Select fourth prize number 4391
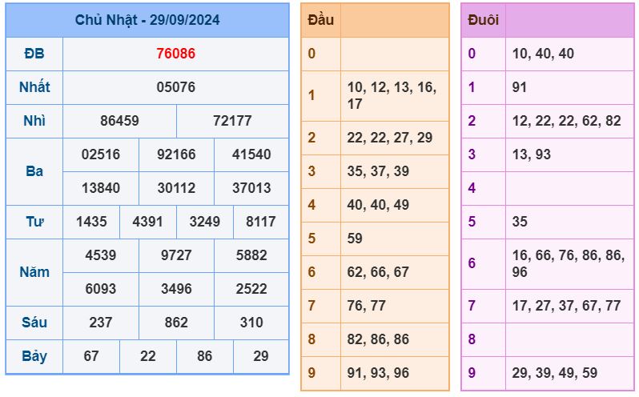 [x=147, y=222]
